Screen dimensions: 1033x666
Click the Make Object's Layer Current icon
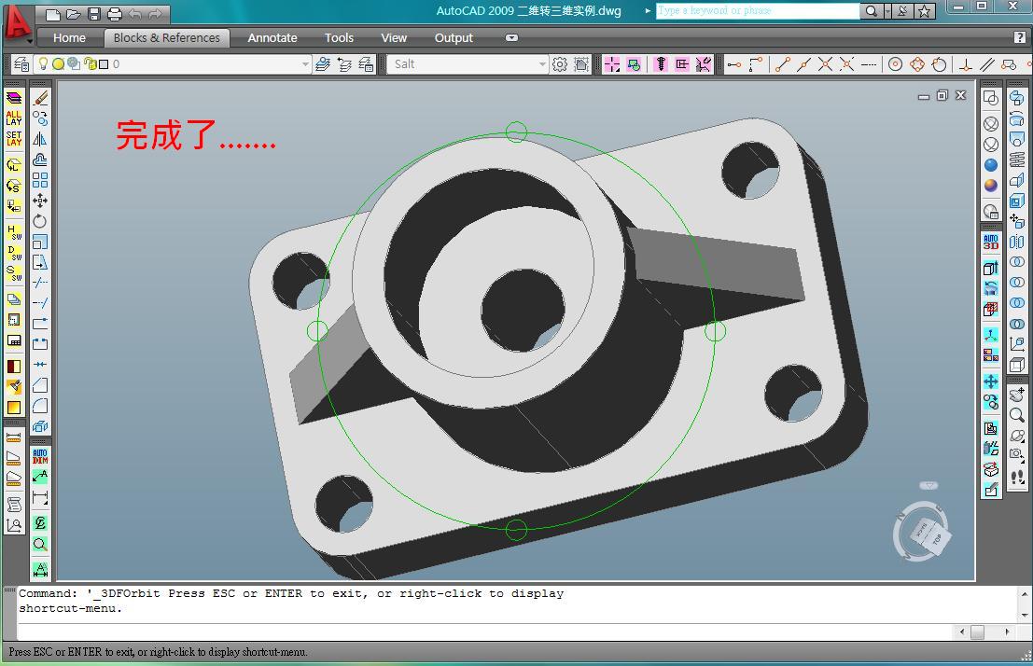[322, 64]
